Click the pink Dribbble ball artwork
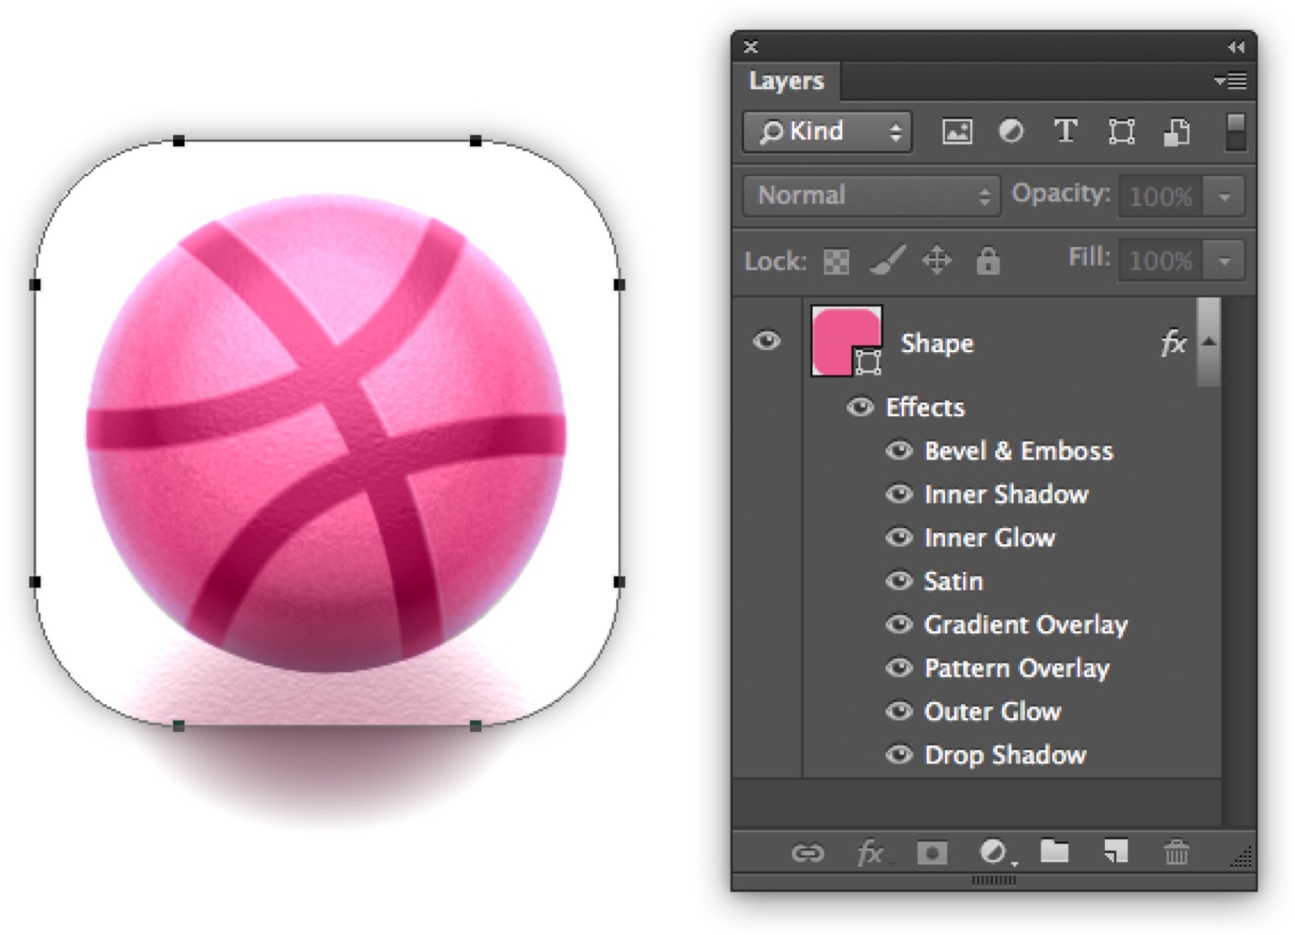 point(326,432)
